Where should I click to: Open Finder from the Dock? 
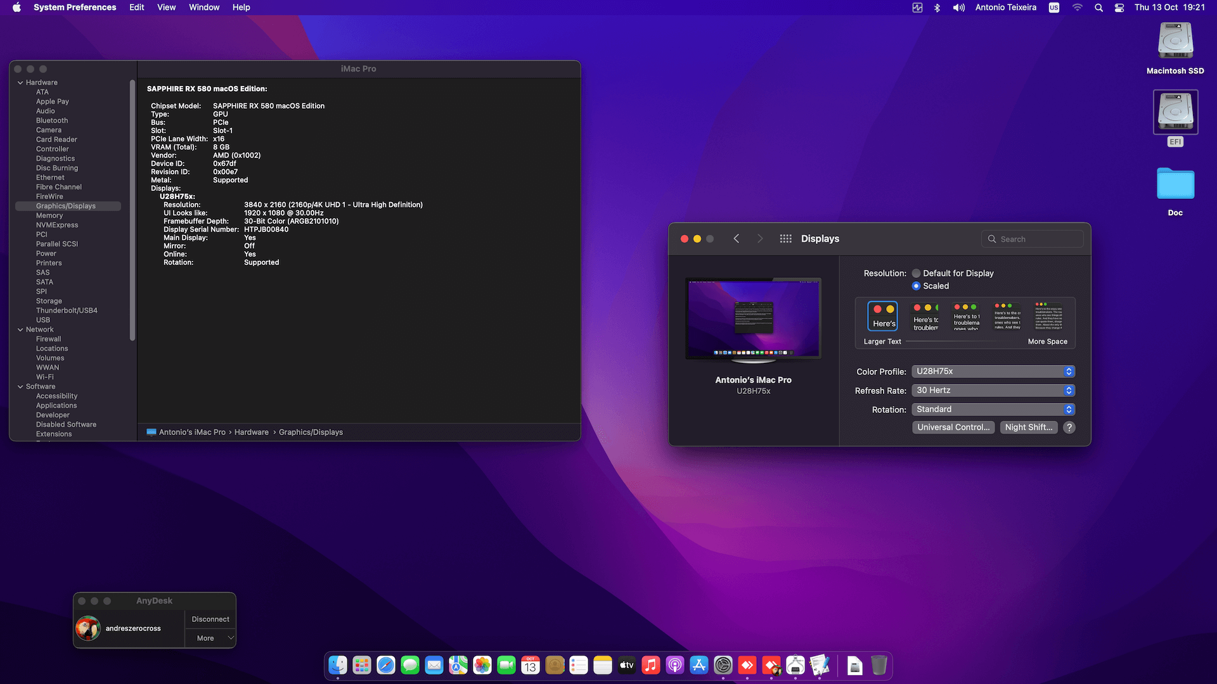point(338,665)
